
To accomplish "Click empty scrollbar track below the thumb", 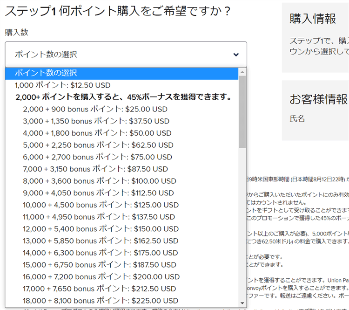I will coord(242,224).
